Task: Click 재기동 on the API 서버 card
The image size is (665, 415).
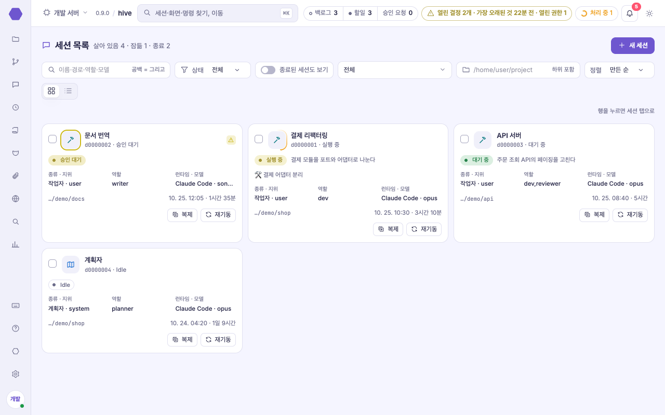Action: tap(630, 215)
